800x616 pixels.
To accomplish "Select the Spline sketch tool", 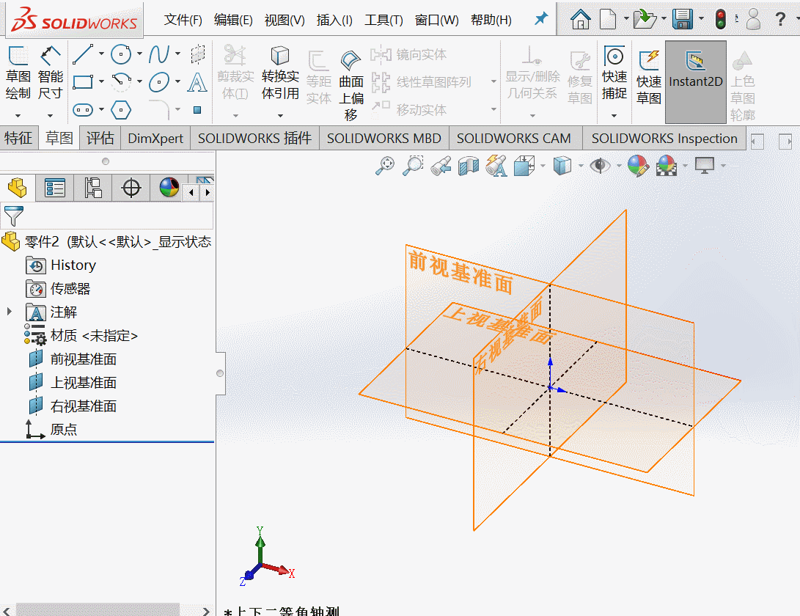I will [159, 54].
